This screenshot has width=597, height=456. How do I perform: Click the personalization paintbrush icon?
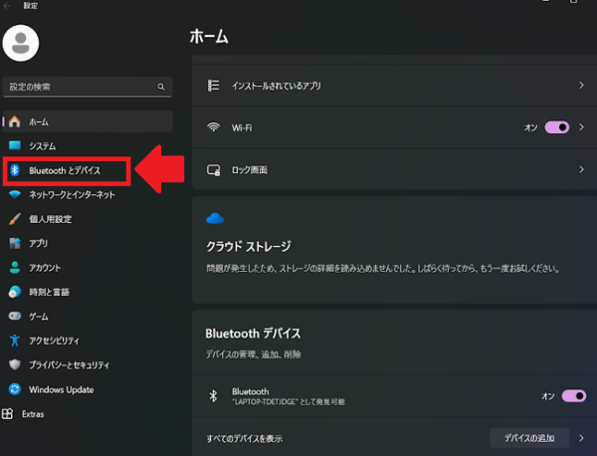(15, 219)
